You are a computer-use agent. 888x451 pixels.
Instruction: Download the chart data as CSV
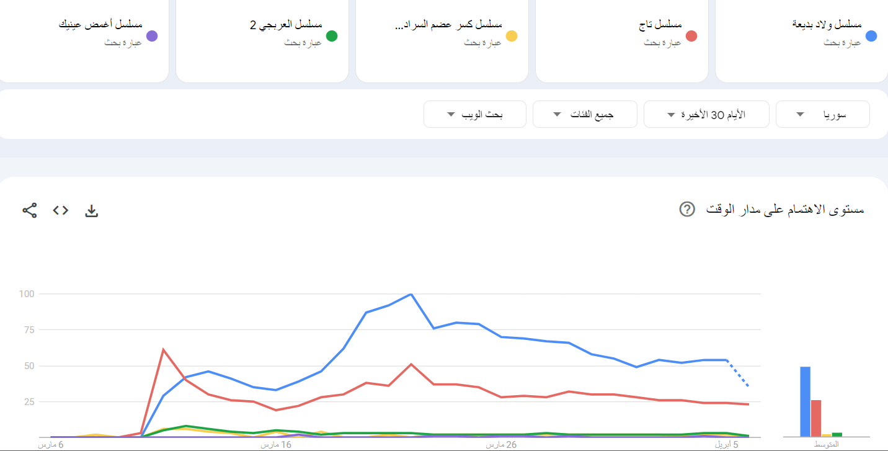click(91, 211)
